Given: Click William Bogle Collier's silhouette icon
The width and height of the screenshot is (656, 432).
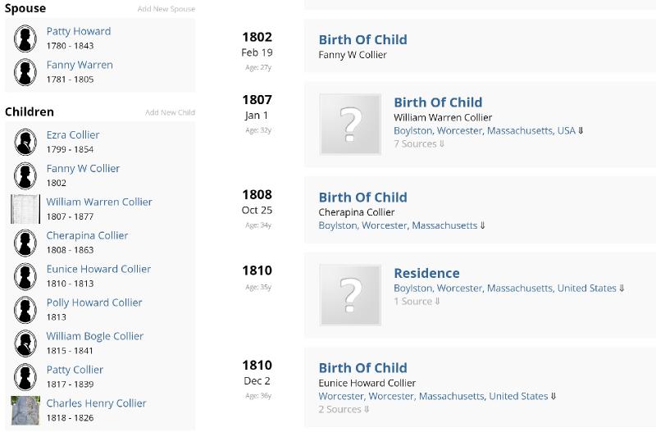Looking at the screenshot, I should (x=25, y=343).
